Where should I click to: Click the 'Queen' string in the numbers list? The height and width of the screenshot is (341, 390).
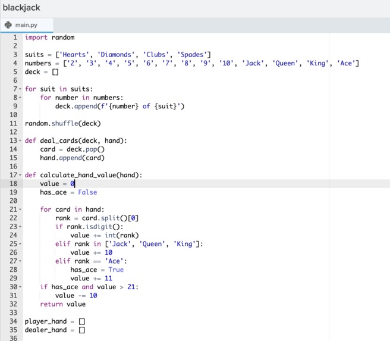coord(285,63)
